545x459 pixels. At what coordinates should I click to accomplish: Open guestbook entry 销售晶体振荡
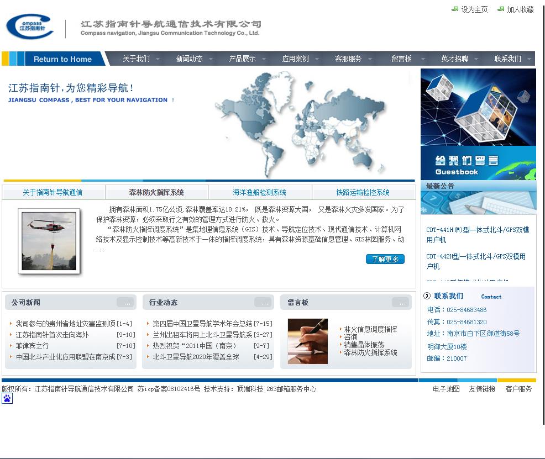click(x=364, y=345)
